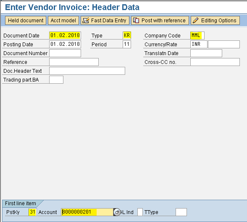Click the Doc.Header Text label

coord(23,71)
